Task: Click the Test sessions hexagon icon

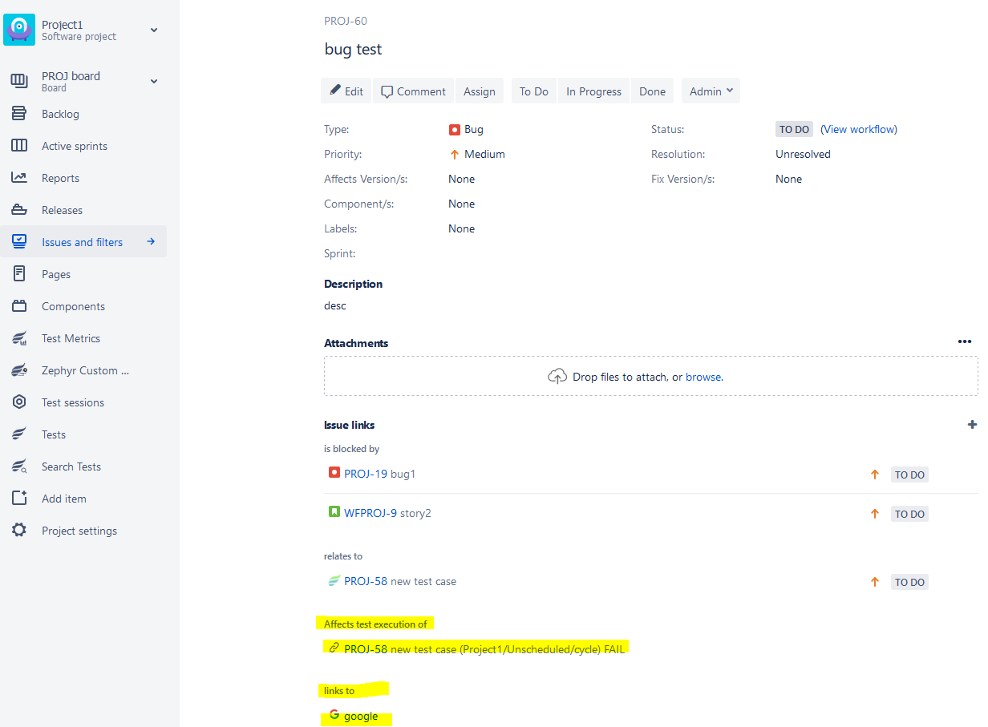Action: coord(19,402)
